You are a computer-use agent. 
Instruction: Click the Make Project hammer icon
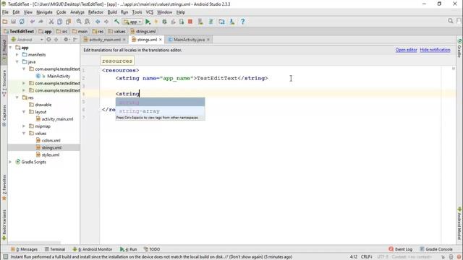tap(116, 22)
